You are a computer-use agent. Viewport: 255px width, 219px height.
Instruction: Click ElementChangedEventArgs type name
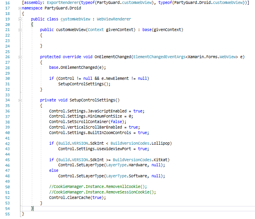tap(160, 57)
